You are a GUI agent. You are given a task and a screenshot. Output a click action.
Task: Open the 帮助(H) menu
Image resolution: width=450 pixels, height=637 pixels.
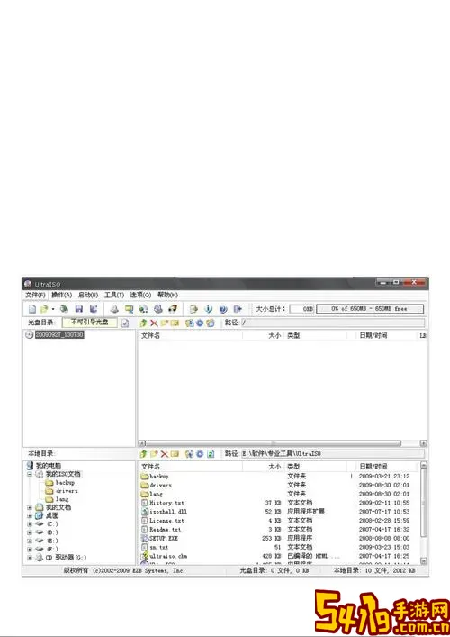pyautogui.click(x=167, y=295)
